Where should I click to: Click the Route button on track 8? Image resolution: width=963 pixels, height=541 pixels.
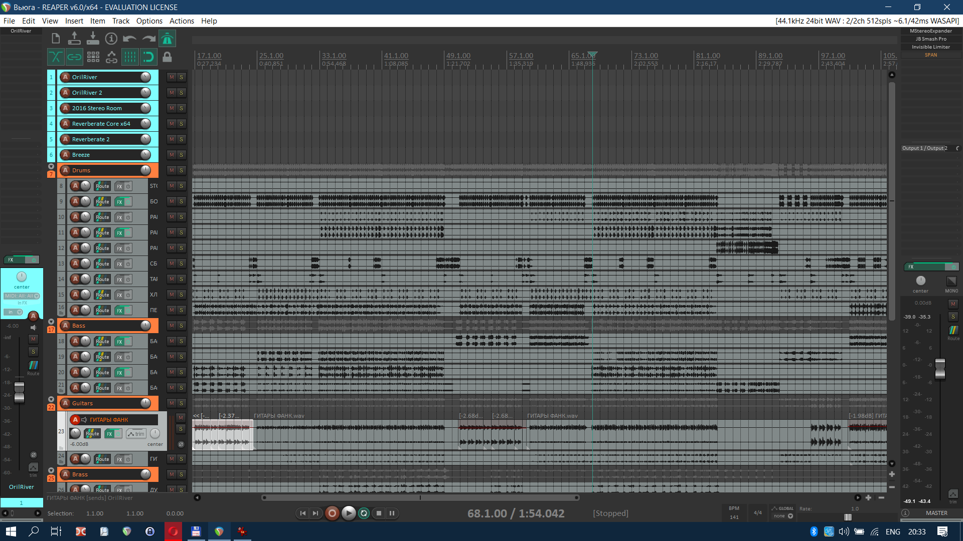[102, 186]
